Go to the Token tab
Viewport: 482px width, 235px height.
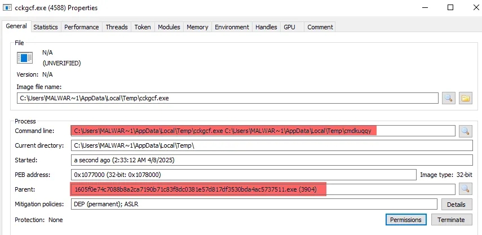pos(142,27)
